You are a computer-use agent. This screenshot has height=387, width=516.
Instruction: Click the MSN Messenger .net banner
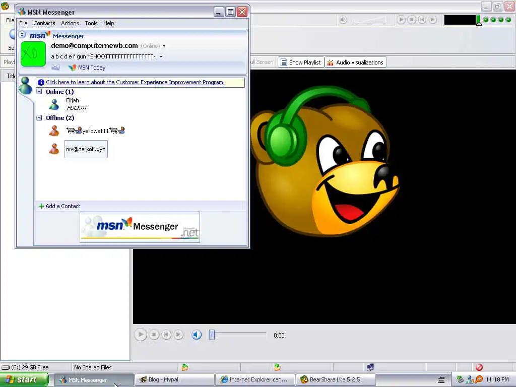tap(140, 227)
